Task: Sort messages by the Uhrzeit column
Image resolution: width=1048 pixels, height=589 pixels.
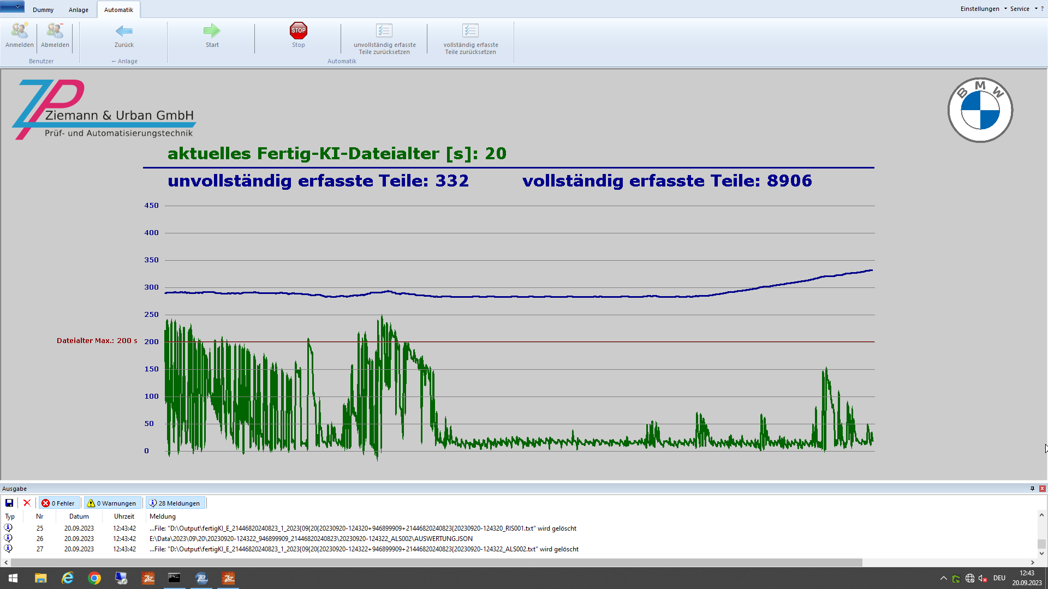Action: pos(124,516)
